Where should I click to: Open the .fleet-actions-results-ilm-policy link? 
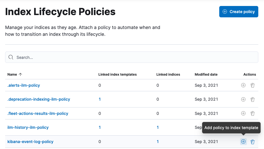pos(38,113)
